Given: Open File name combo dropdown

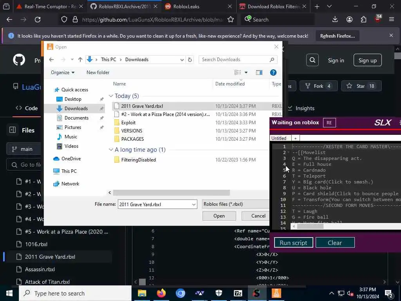Looking at the screenshot, I should click(193, 204).
